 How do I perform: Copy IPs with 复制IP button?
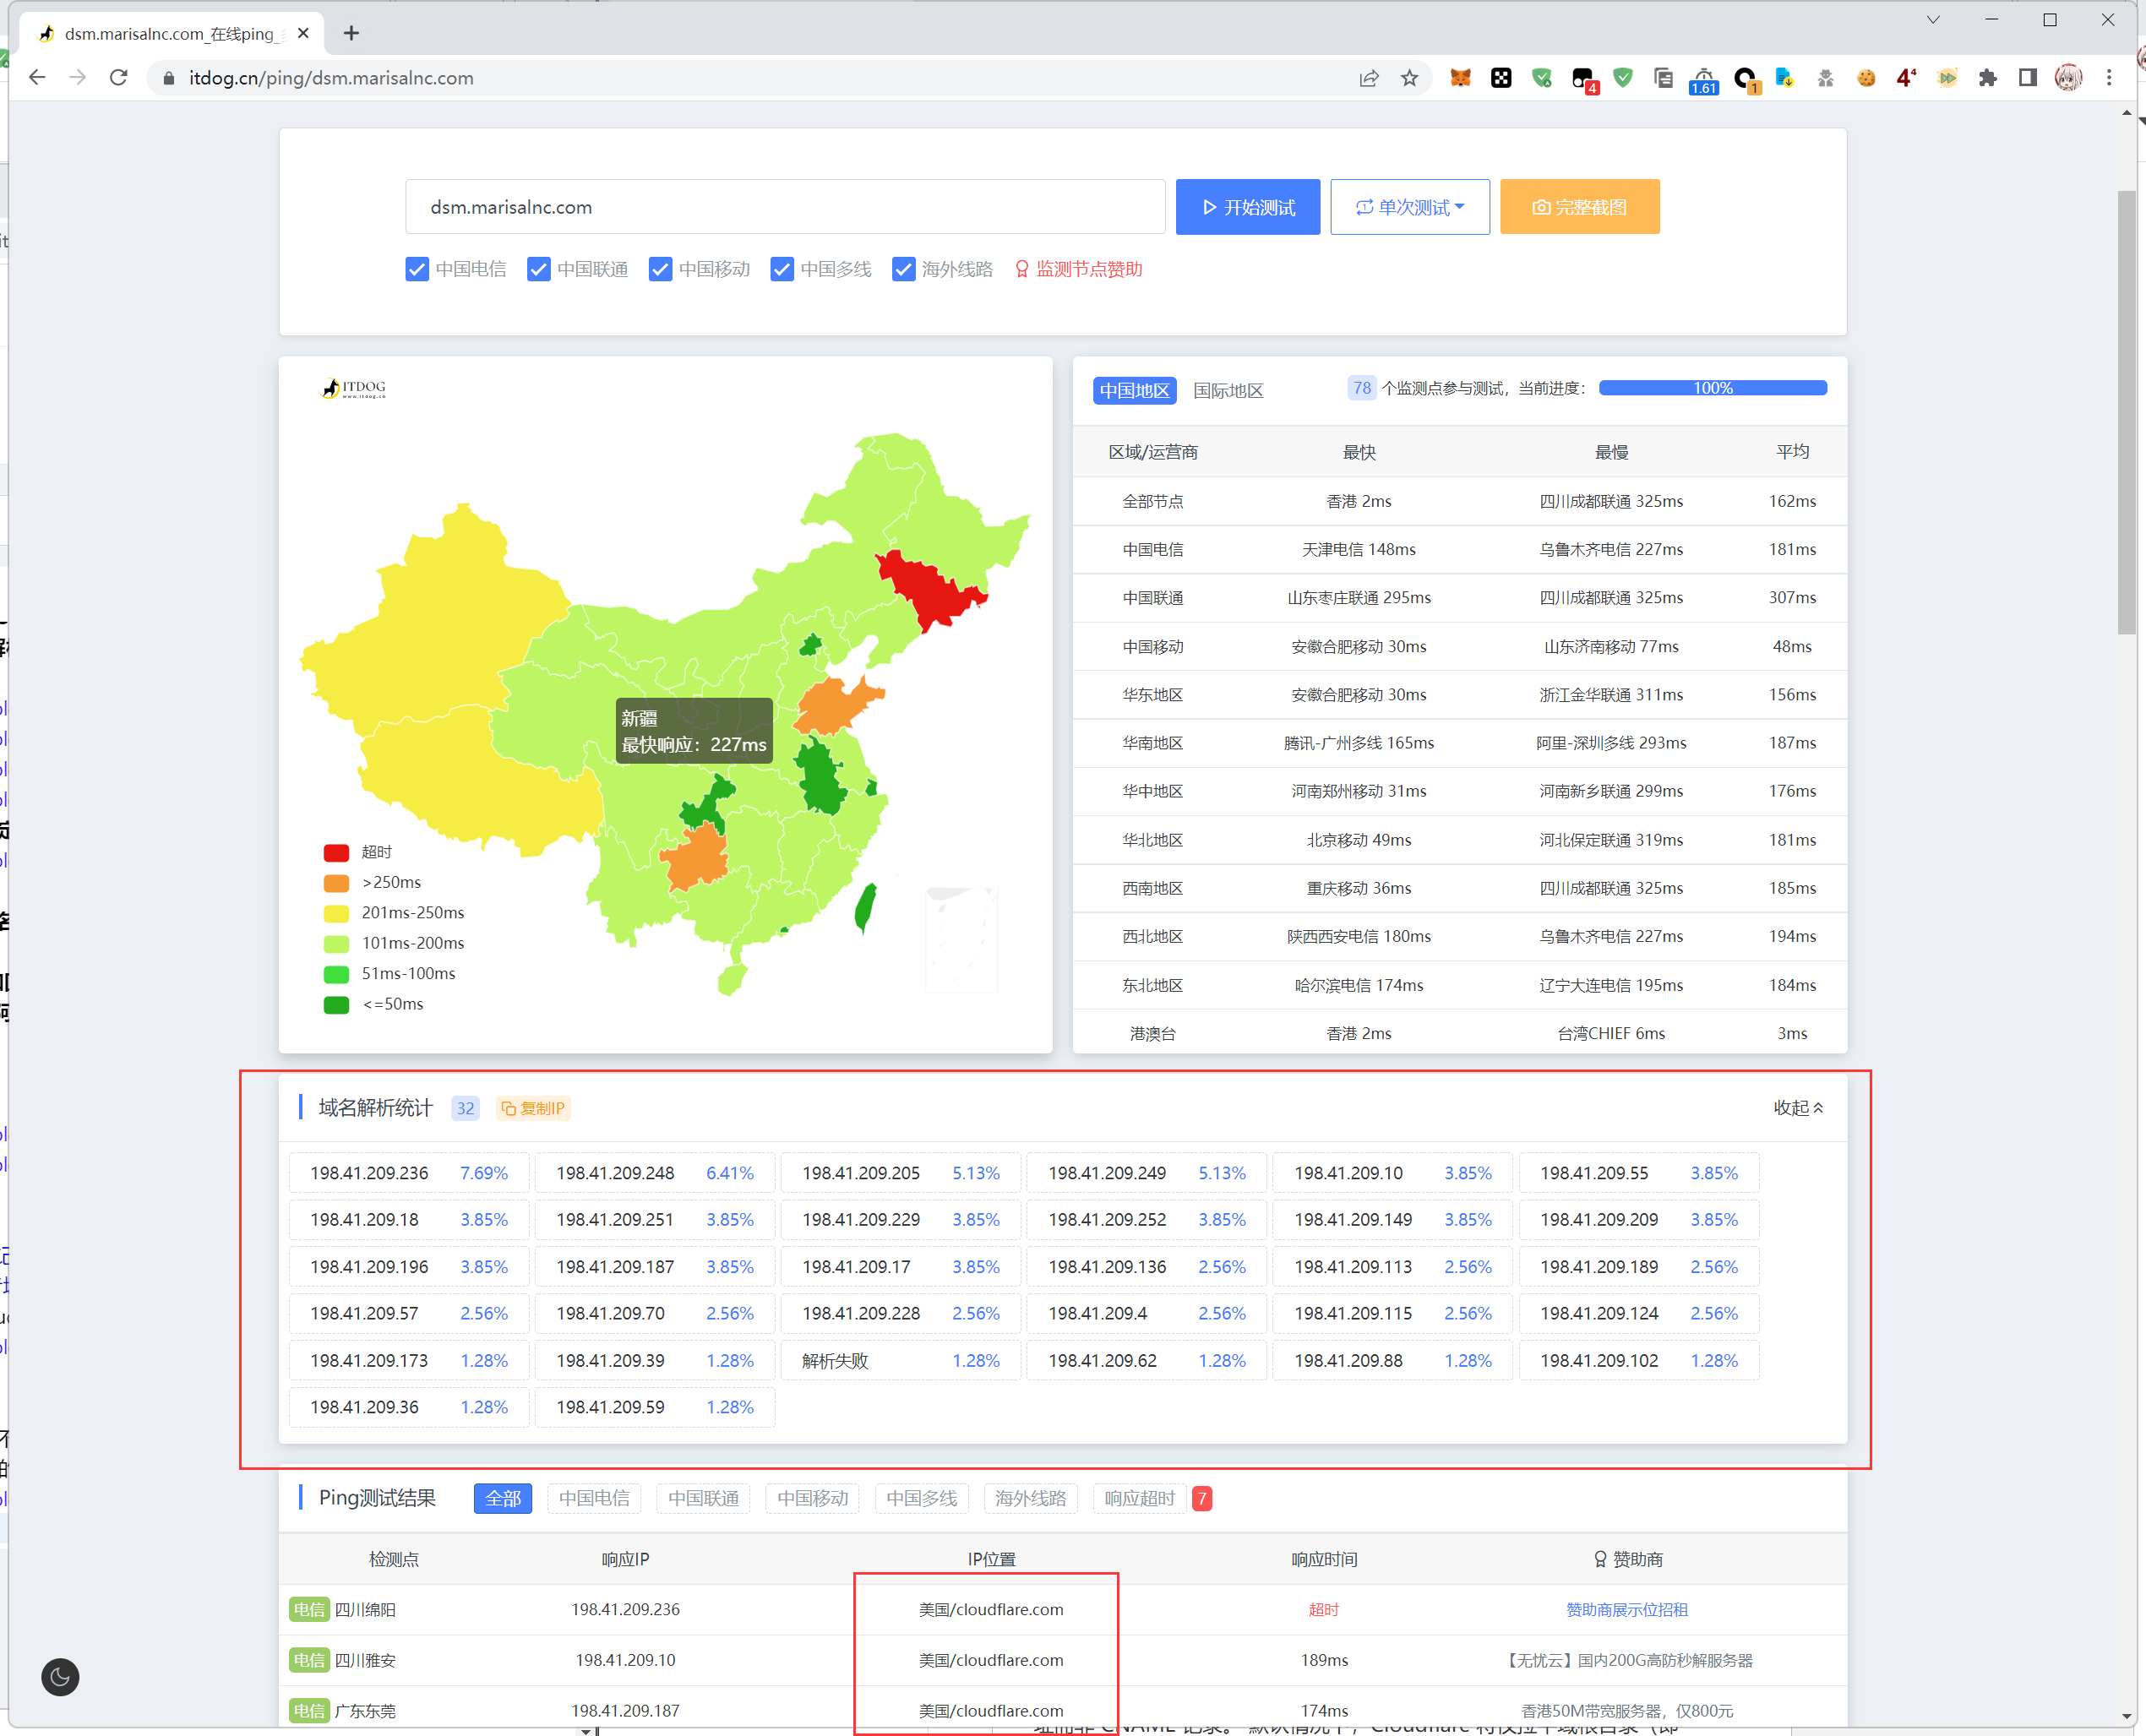point(533,1108)
